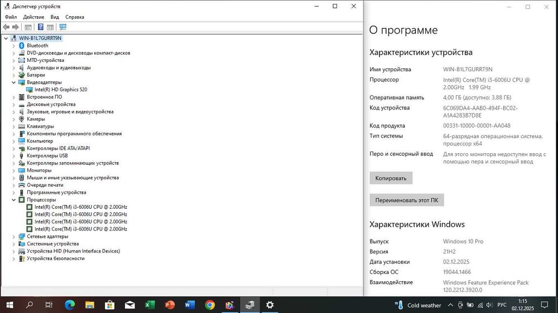Launch Word from the taskbar
The width and height of the screenshot is (558, 313).
click(190, 305)
